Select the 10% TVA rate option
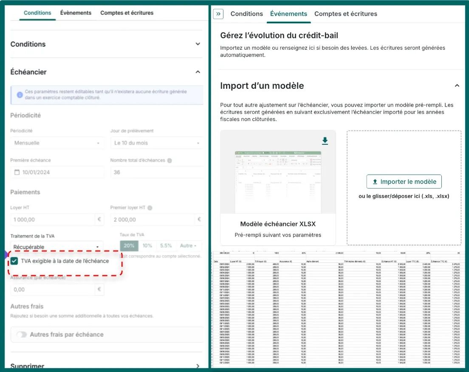The image size is (469, 372). (147, 246)
